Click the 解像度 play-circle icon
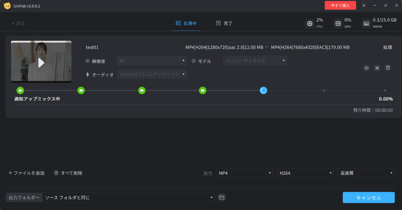 pyautogui.click(x=88, y=61)
